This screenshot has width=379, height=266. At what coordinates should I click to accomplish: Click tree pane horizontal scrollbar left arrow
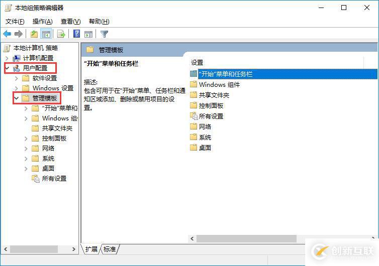point(6,249)
